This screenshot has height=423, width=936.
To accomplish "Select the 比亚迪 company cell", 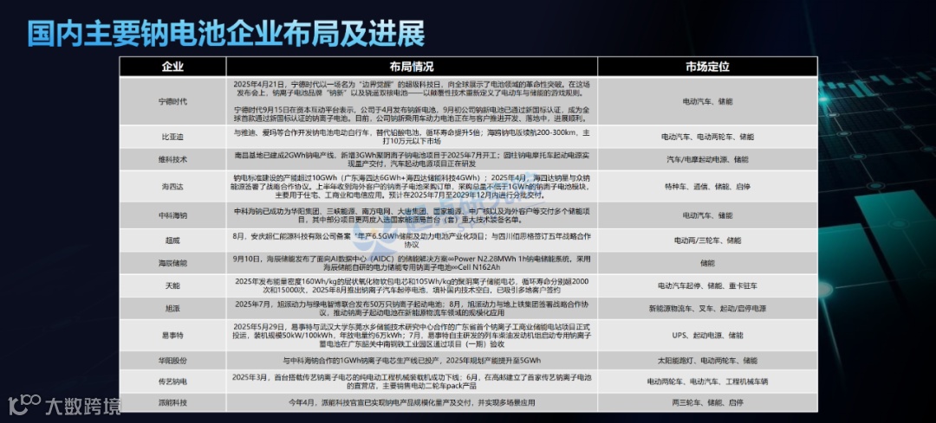I will (x=172, y=137).
